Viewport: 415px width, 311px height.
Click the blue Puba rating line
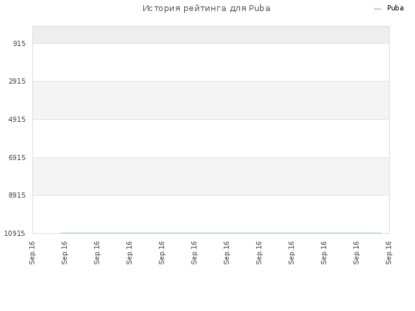pos(220,233)
